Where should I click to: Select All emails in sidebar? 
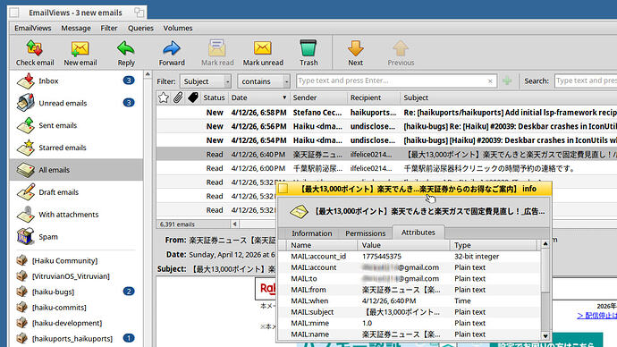76,170
